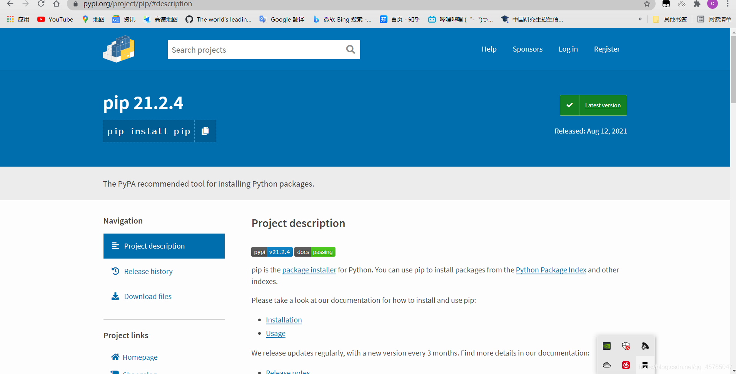736x374 pixels.
Task: Open the purple profile avatar
Action: (x=712, y=4)
